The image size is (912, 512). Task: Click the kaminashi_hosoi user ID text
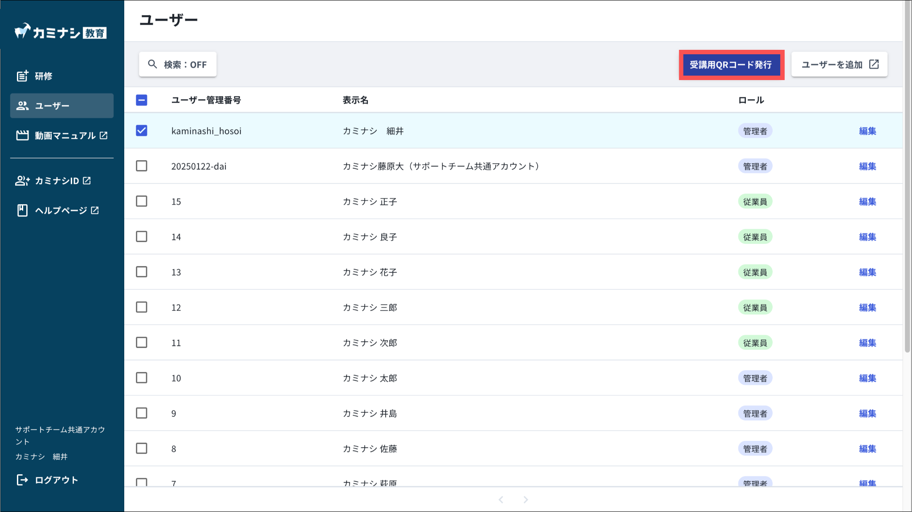206,131
